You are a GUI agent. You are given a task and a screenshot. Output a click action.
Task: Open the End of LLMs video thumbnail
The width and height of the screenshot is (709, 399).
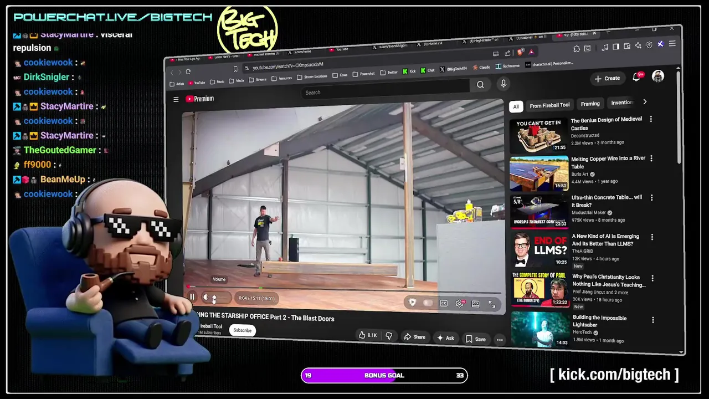[x=540, y=249]
